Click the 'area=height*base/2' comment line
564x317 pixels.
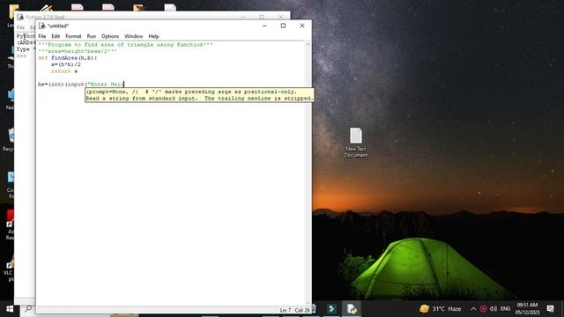pos(78,51)
